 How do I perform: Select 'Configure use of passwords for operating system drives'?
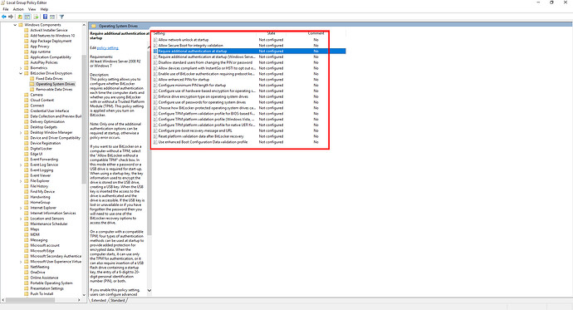click(x=202, y=102)
